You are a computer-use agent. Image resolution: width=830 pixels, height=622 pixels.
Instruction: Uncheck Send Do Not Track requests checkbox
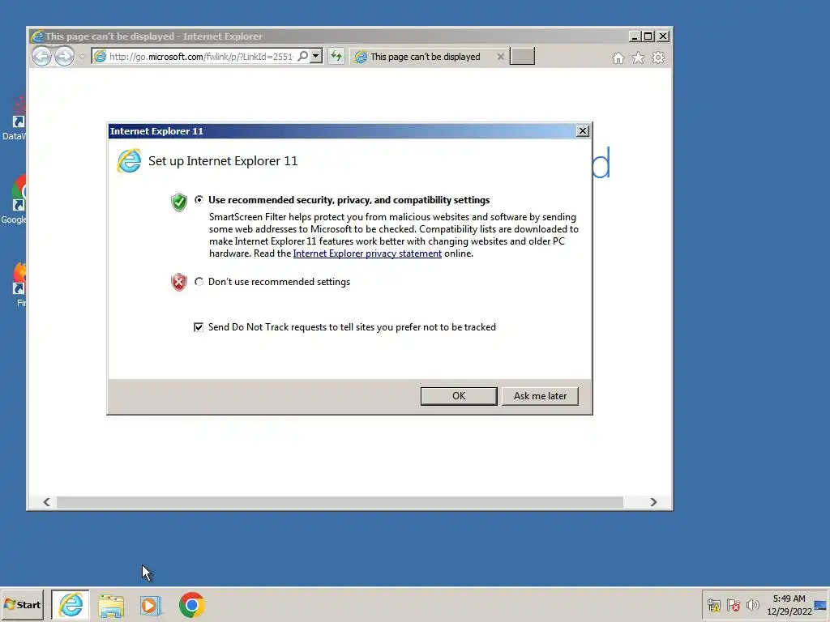coord(199,327)
